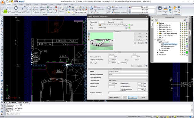The width and height of the screenshot is (194, 118).
Task: Click the Standard/Manufacturer HERZ field
Action: (x=128, y=75)
